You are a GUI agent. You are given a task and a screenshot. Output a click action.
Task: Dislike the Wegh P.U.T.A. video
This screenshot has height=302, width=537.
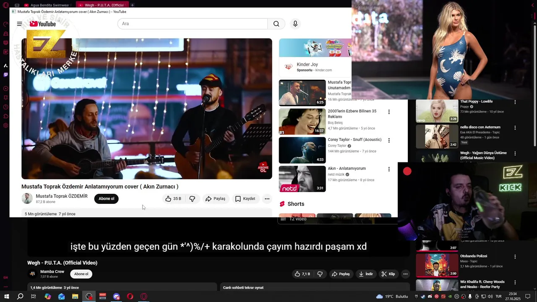pyautogui.click(x=320, y=274)
